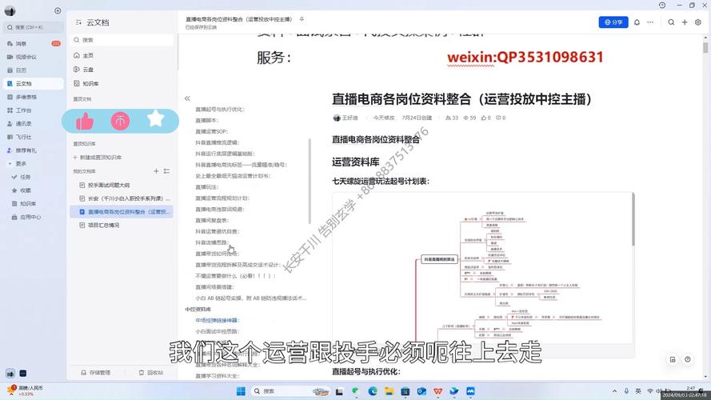Click the white star favorite sticker
This screenshot has height=400, width=711.
[155, 119]
